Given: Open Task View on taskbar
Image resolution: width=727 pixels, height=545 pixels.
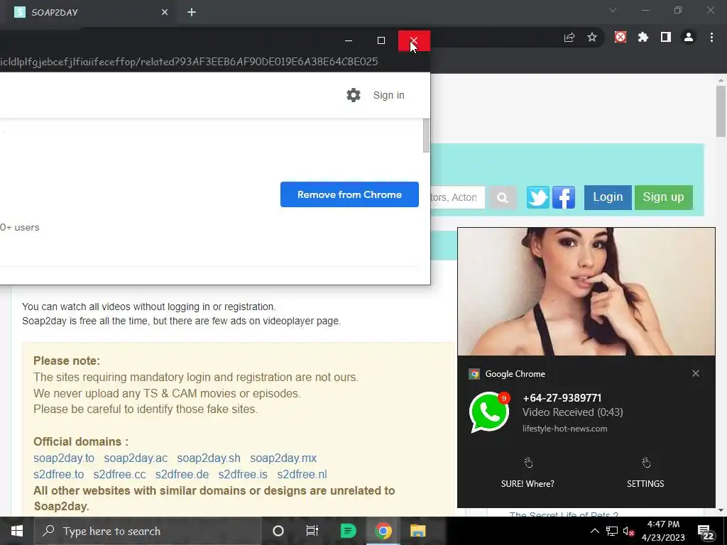Looking at the screenshot, I should tap(312, 531).
